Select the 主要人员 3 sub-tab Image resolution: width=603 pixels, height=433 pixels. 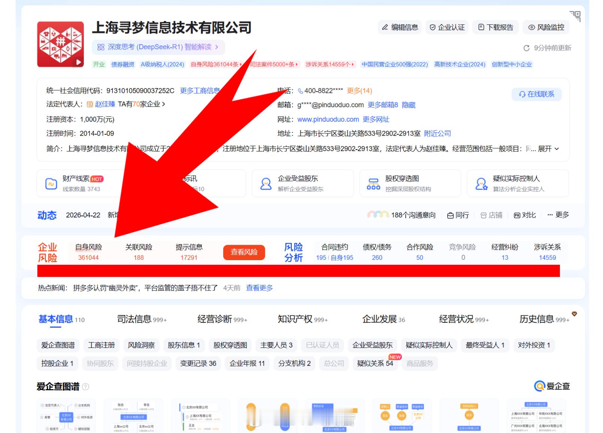click(x=276, y=345)
